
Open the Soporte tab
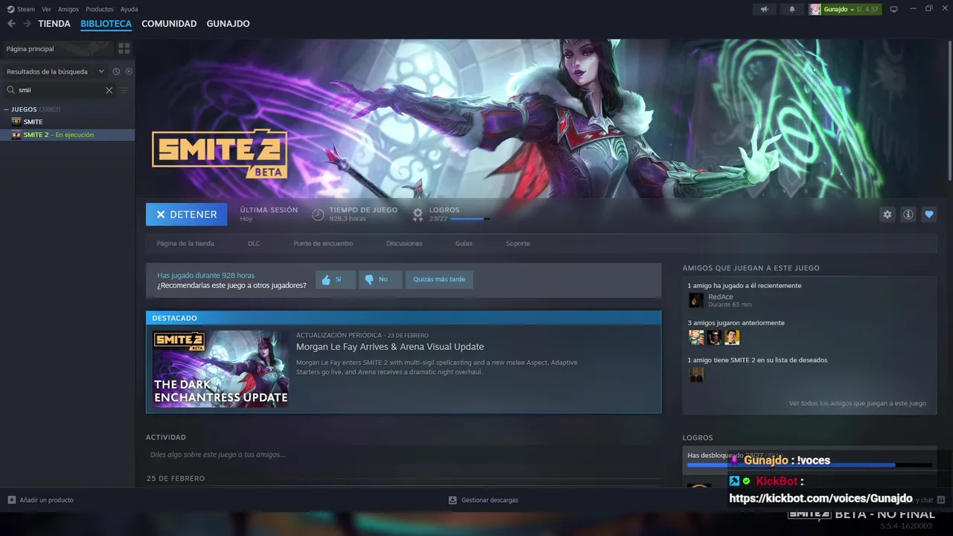pyautogui.click(x=517, y=243)
